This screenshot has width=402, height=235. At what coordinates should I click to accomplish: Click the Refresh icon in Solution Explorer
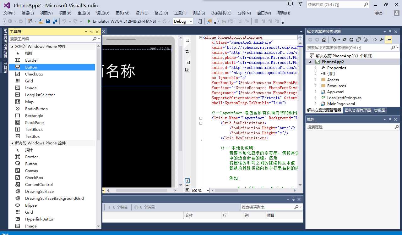(351, 40)
